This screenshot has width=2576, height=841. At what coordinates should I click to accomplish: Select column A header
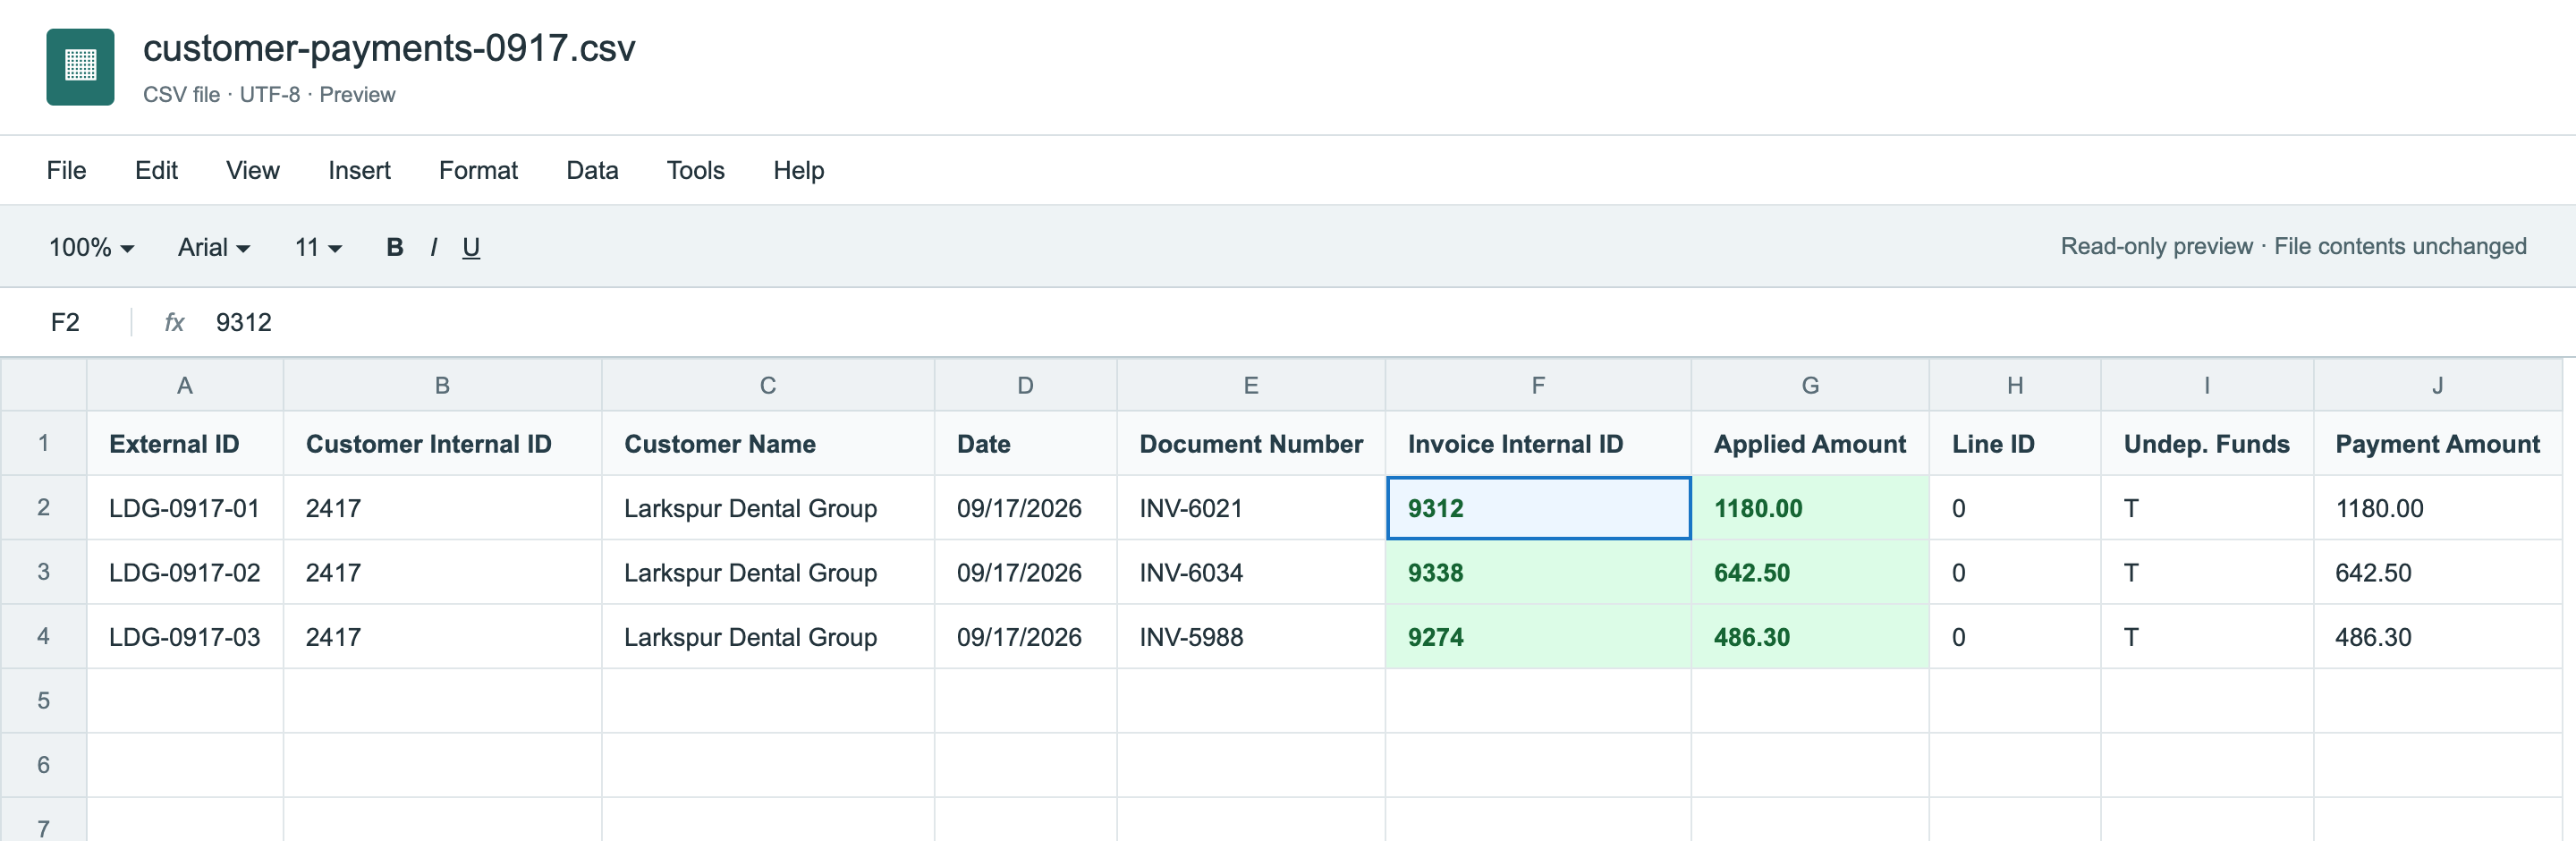pyautogui.click(x=185, y=385)
